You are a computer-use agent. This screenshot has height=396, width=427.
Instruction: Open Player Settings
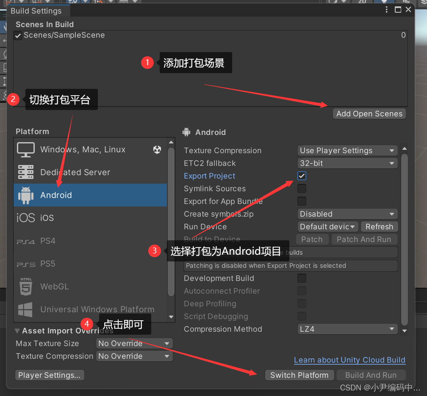50,375
